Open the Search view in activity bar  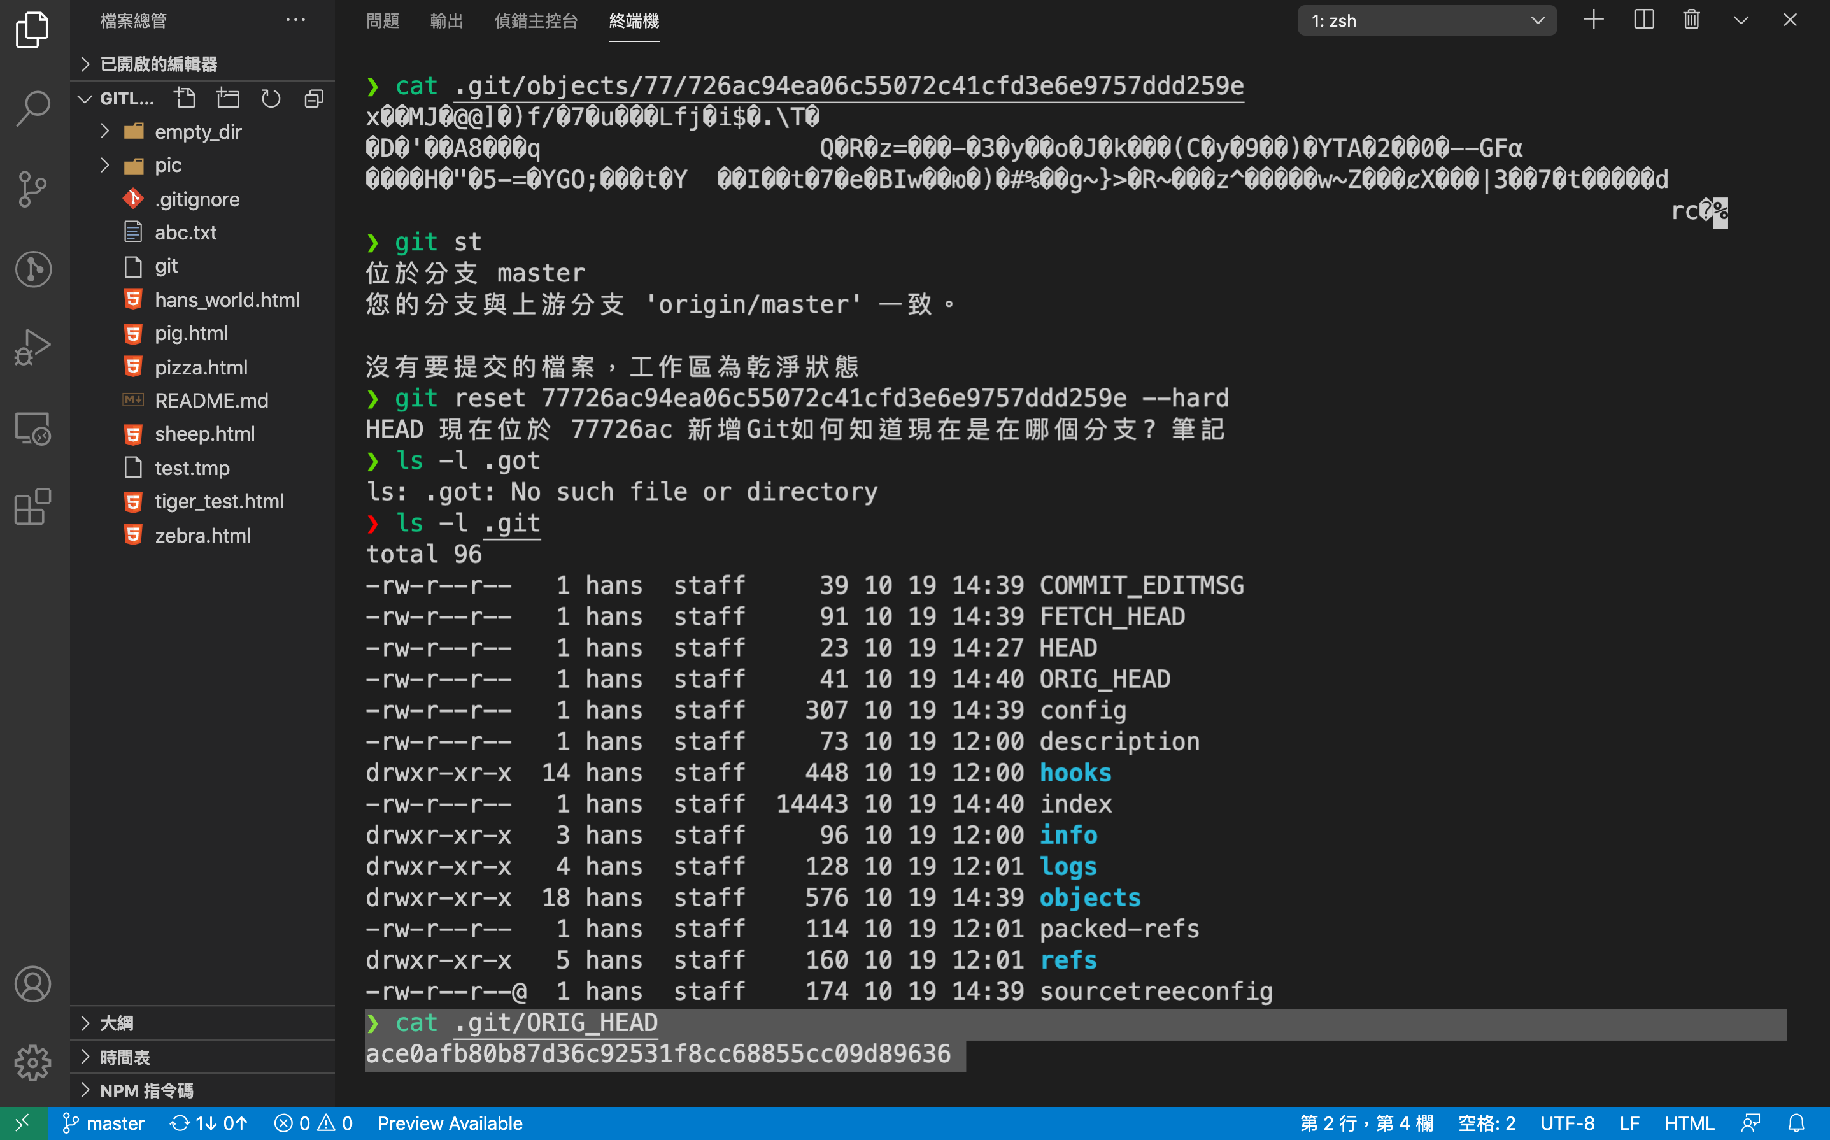[32, 108]
